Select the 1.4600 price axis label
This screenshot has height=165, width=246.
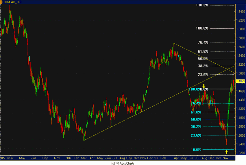tap(240, 91)
